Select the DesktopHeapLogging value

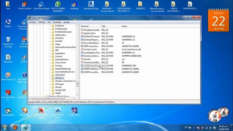pos(91,40)
